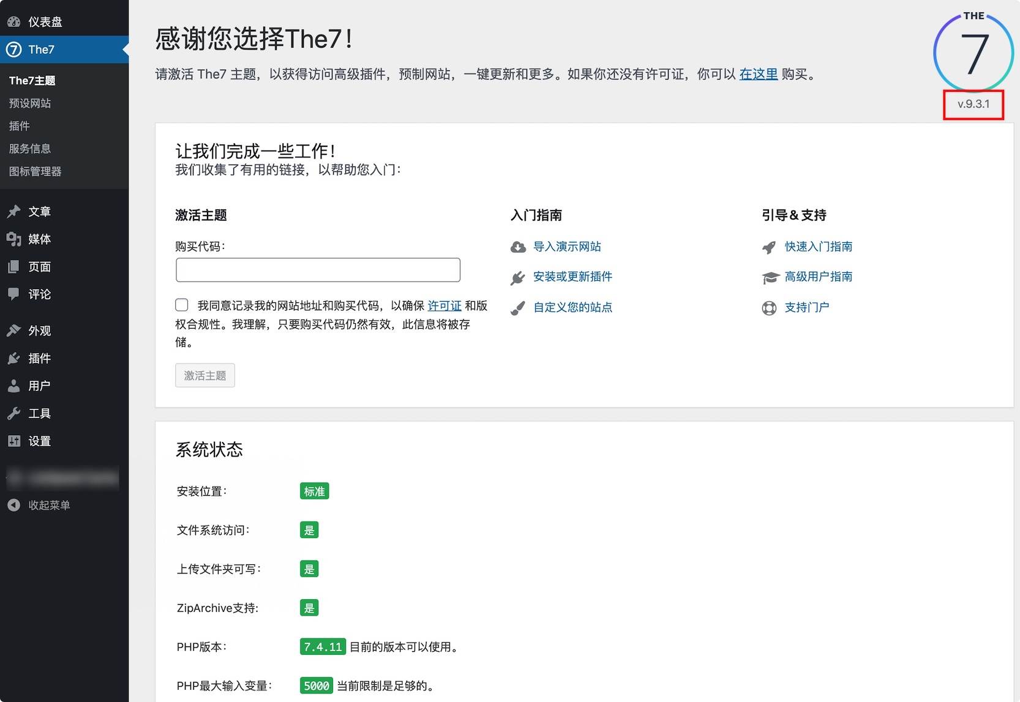Click the dashboard gauge icon in sidebar

pos(13,22)
